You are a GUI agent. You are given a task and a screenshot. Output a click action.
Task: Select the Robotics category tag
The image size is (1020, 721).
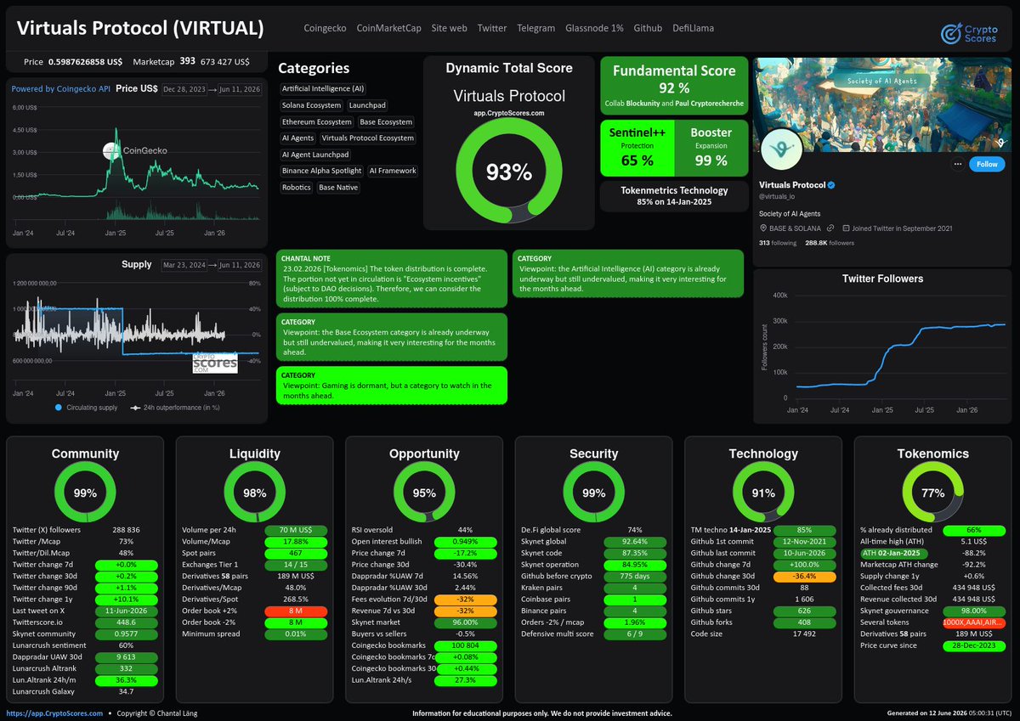pos(296,188)
